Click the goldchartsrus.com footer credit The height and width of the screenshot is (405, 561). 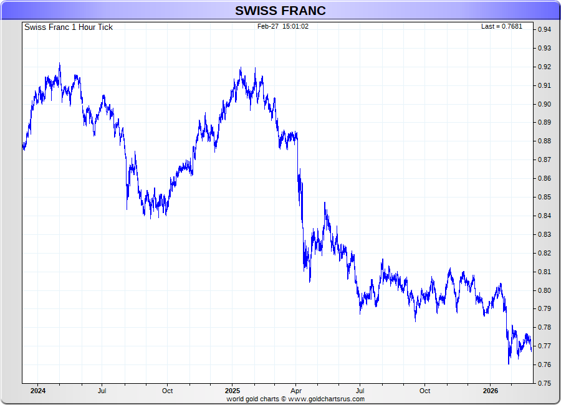click(x=295, y=399)
